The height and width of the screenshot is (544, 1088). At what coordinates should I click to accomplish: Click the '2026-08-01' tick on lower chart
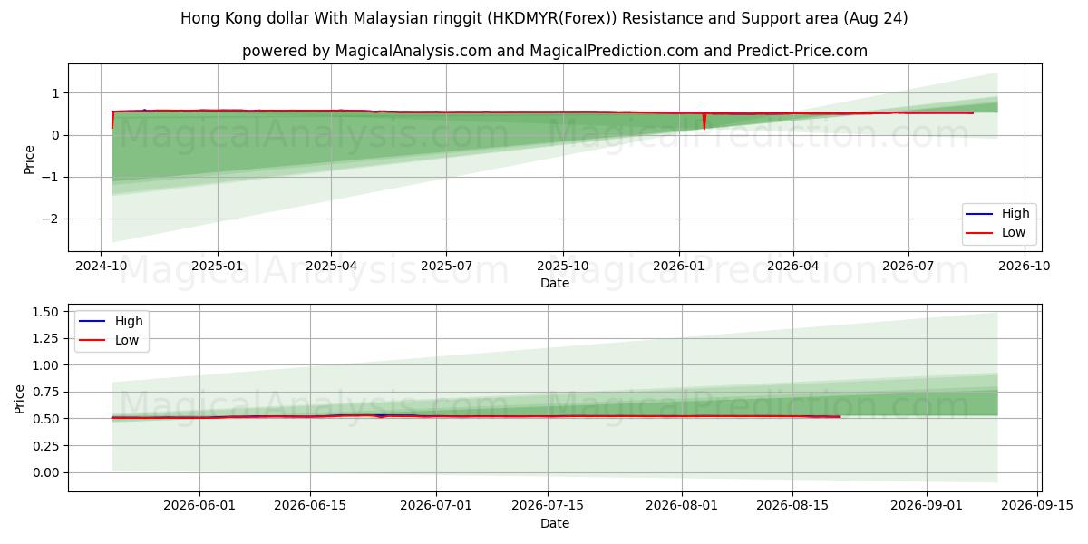click(x=682, y=507)
